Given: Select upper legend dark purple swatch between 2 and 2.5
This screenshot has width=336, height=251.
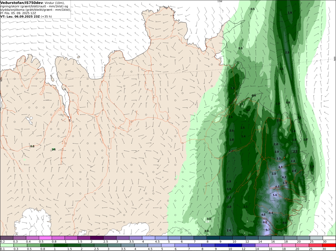Looking at the screenshot, I should tap(97, 238).
